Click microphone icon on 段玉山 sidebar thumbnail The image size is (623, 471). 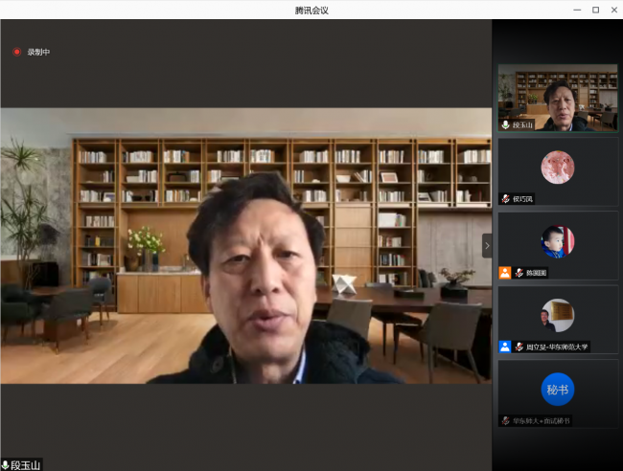pyautogui.click(x=506, y=124)
